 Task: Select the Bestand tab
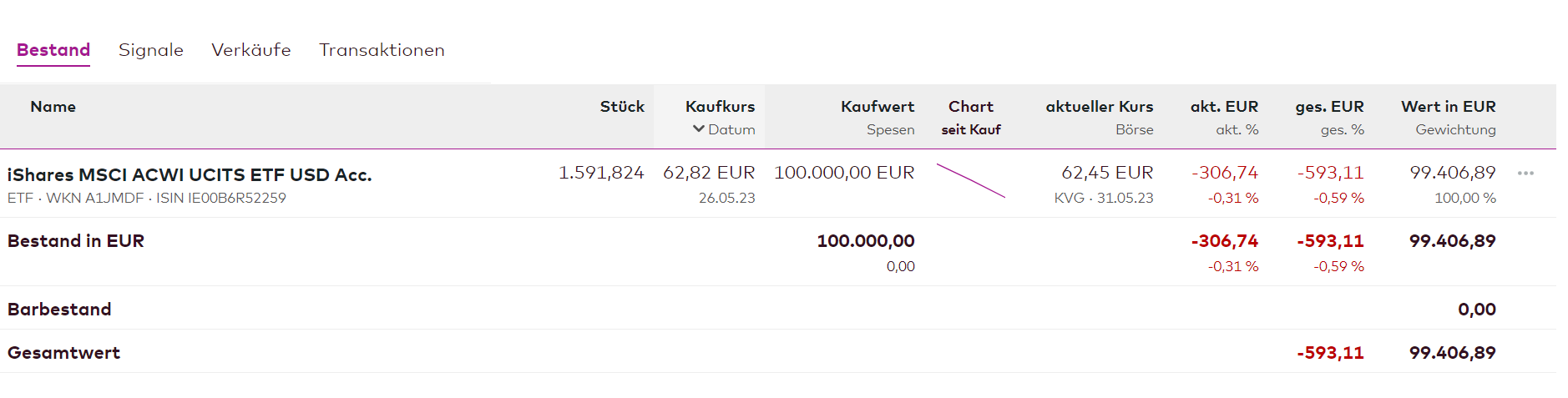[53, 50]
